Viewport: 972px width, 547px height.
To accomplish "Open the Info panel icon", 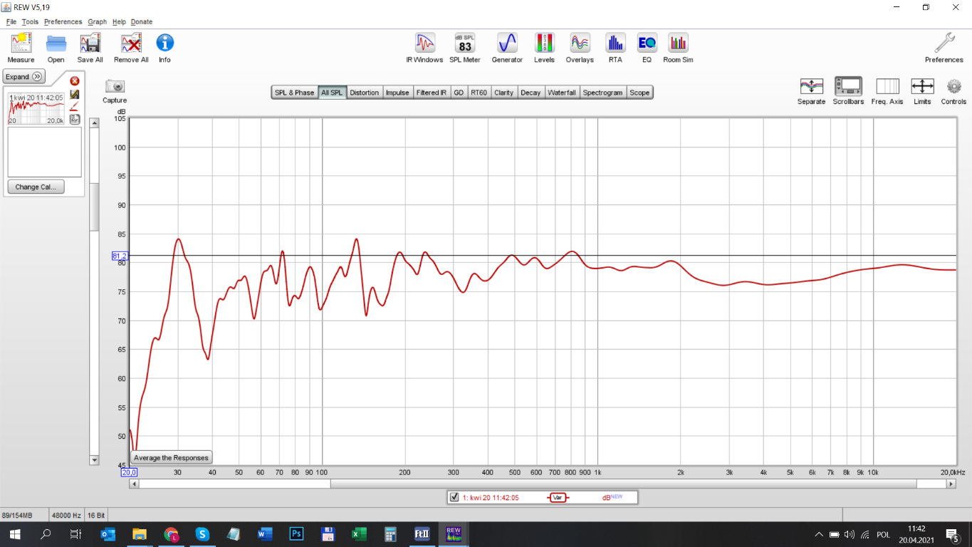I will coord(164,43).
